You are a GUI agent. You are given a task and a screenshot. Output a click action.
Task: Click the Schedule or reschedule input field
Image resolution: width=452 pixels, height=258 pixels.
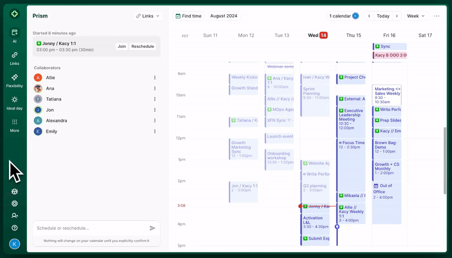click(90, 228)
